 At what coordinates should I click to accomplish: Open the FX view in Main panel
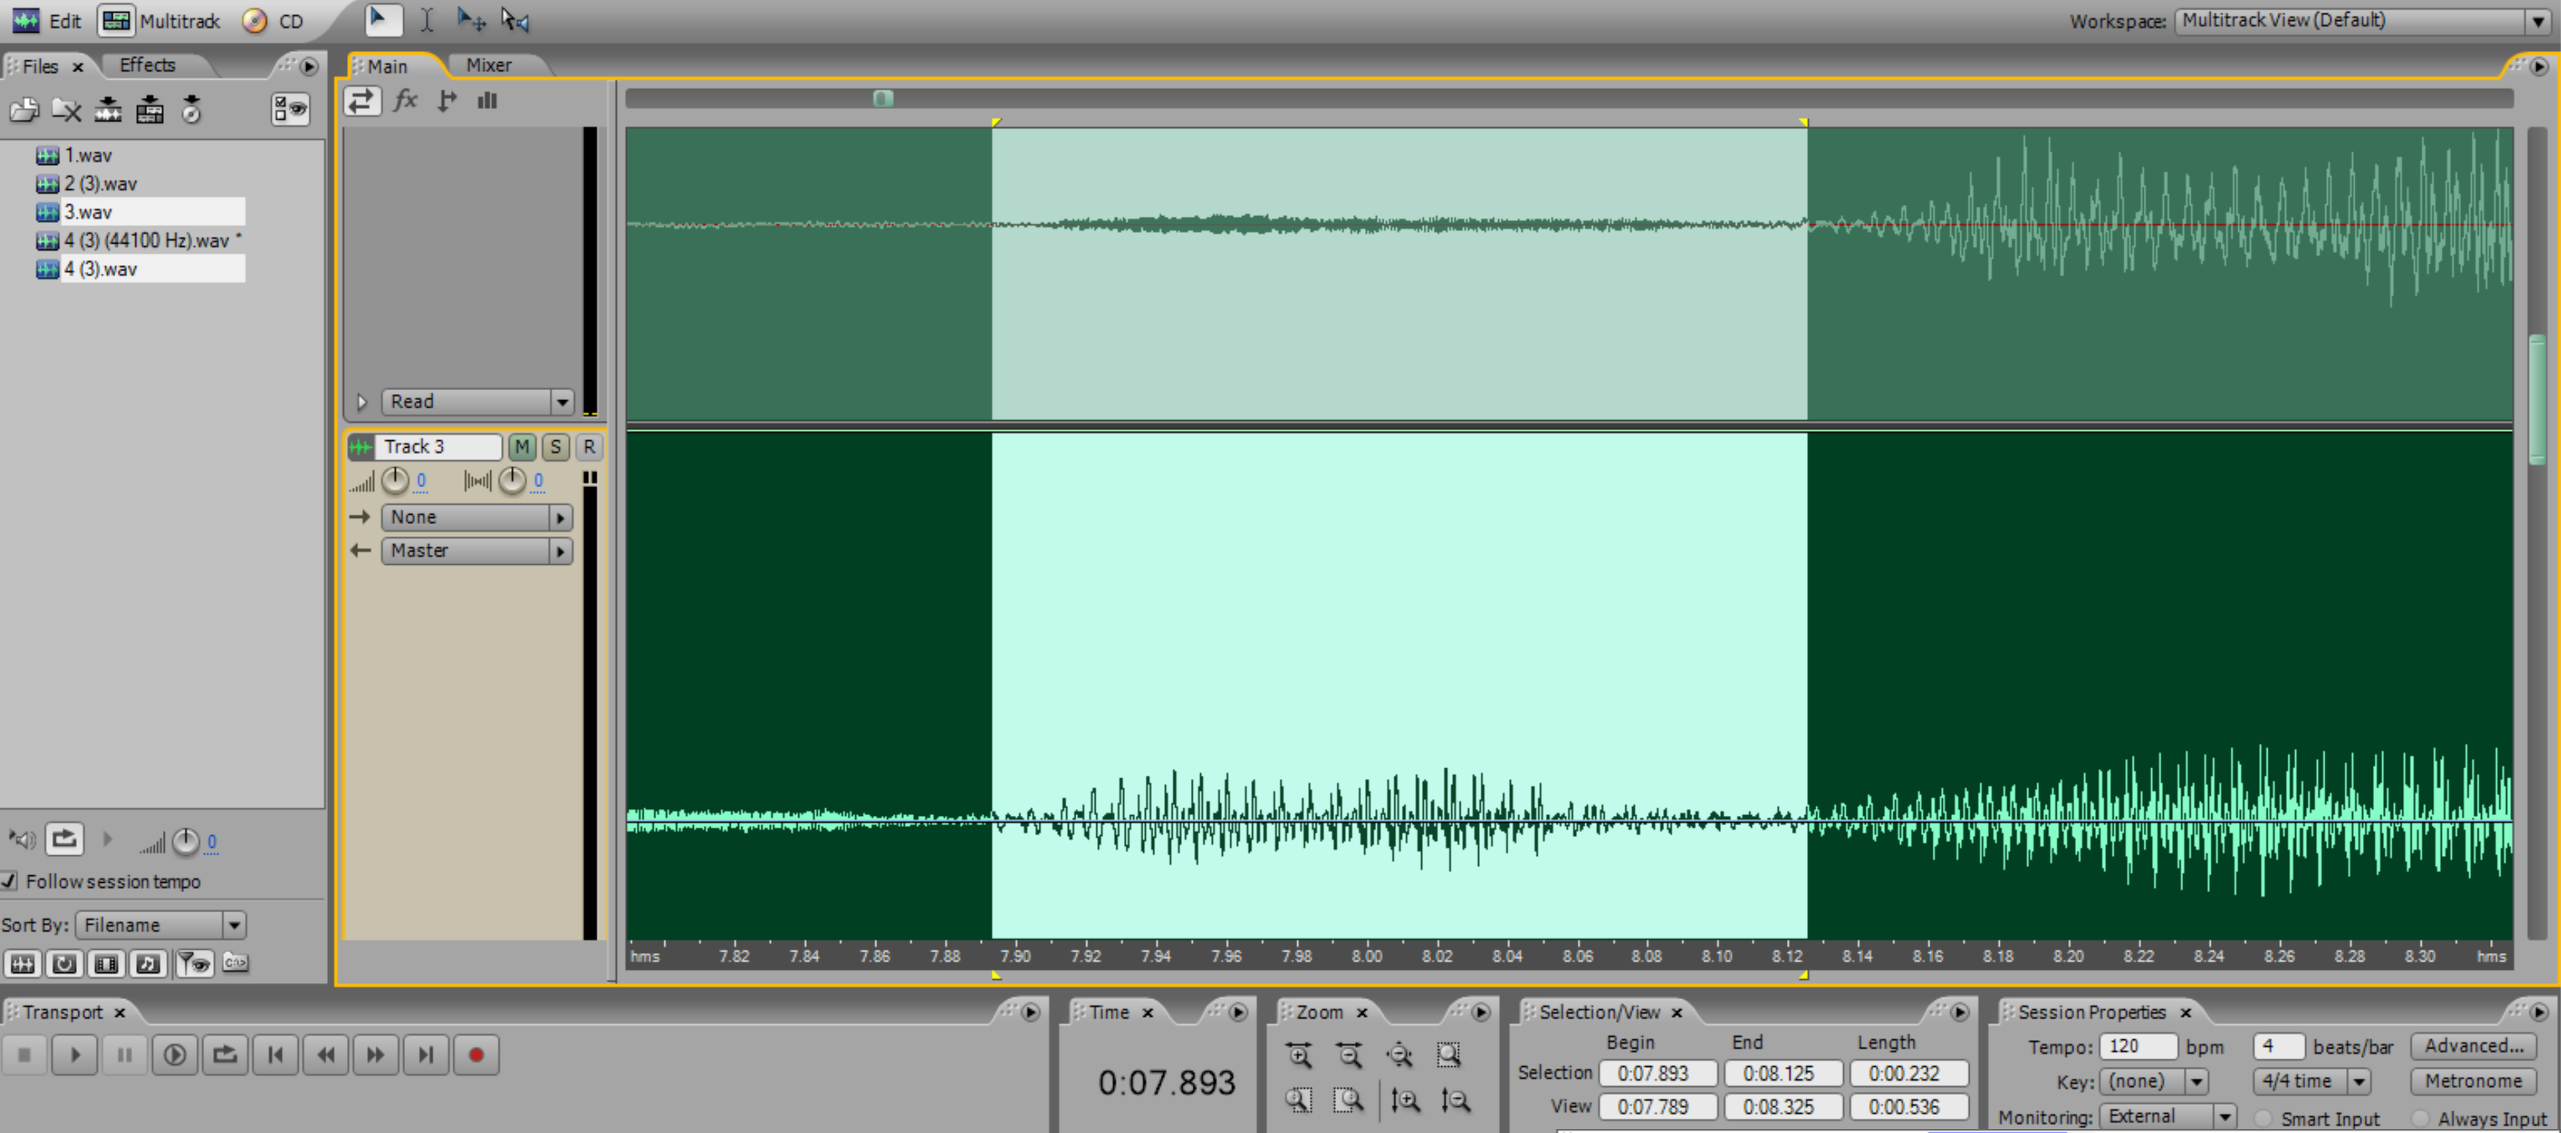(x=405, y=100)
